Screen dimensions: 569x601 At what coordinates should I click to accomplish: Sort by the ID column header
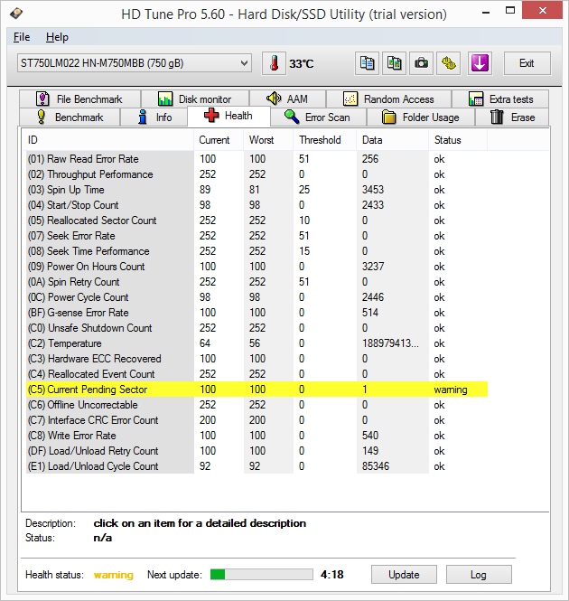108,140
